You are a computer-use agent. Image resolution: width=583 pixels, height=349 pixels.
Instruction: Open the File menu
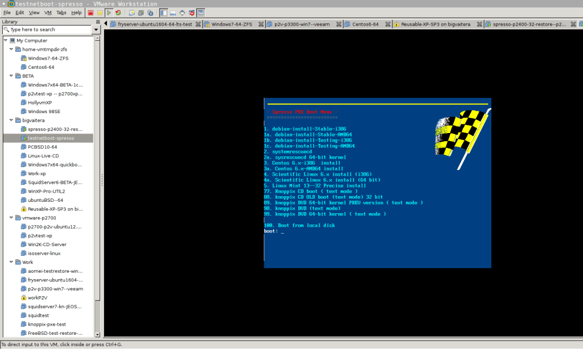(7, 13)
